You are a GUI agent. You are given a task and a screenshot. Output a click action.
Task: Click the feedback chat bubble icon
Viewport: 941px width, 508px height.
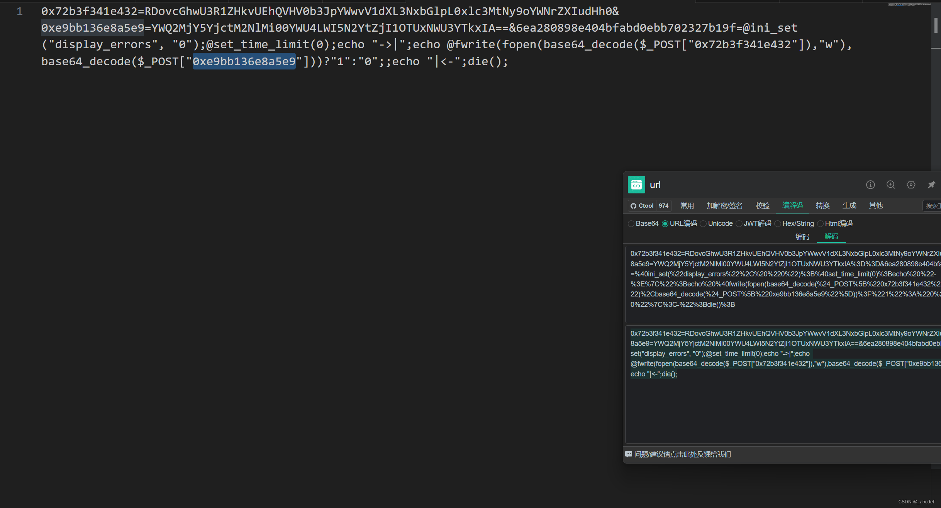629,454
